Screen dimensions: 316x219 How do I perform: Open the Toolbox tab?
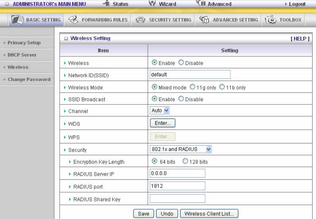coord(283,20)
